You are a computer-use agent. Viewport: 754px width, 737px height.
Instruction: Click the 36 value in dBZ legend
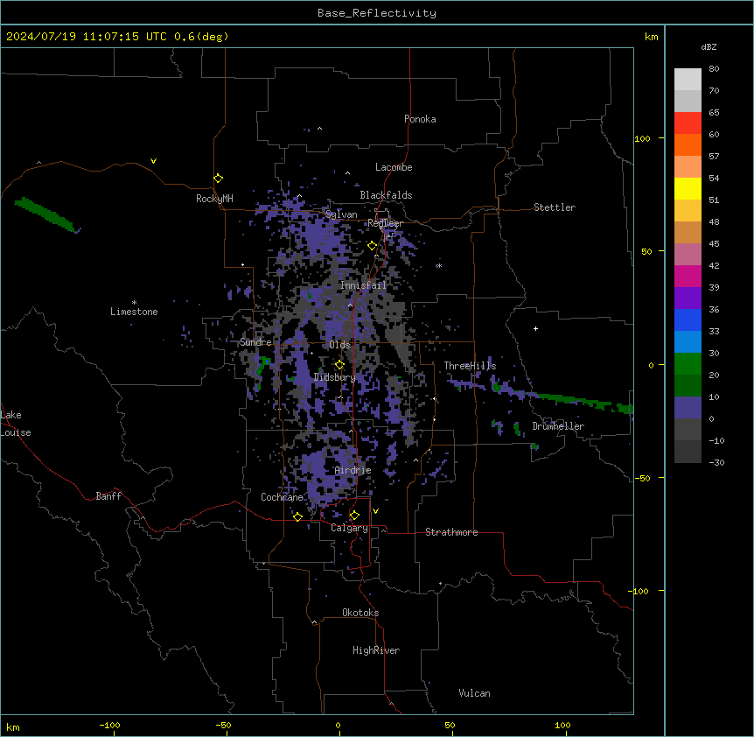[x=714, y=309]
